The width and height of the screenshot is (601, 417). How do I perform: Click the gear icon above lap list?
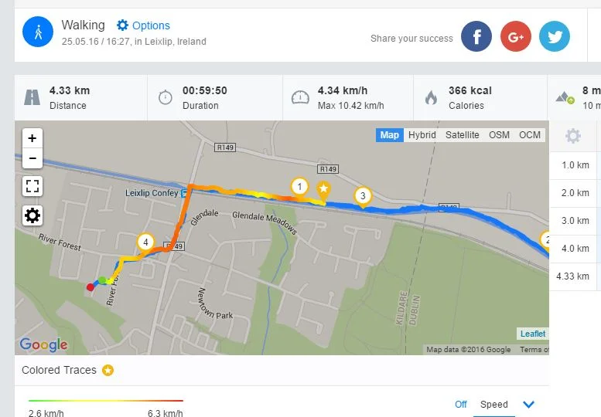point(573,137)
